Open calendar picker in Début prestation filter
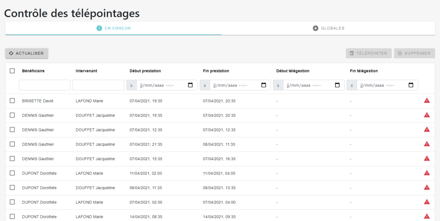This screenshot has height=221, width=440. (190, 85)
